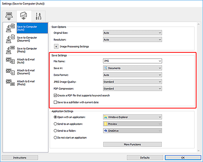
Task: Open the Windows Explorer application dropdown
Action: (x=132, y=117)
